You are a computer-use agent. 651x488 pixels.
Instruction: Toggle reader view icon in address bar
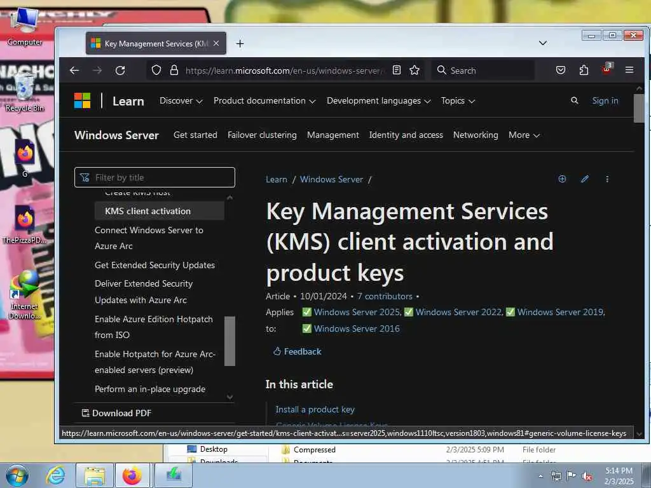(397, 70)
